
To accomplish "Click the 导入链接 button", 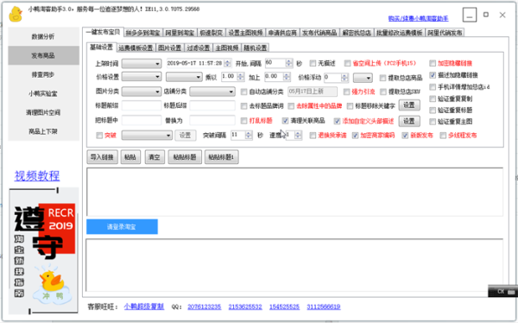I will (x=102, y=157).
